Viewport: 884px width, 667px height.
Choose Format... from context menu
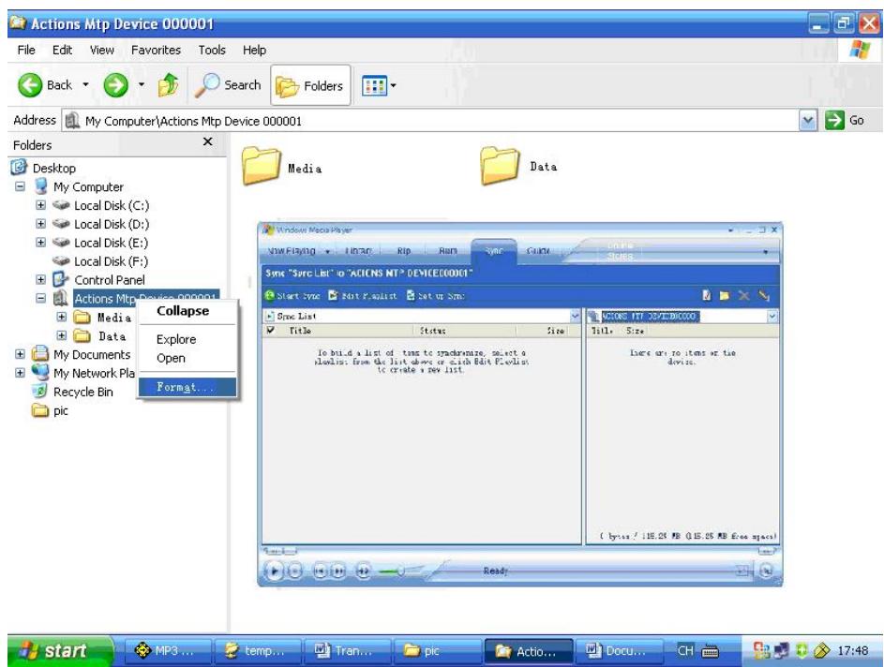187,387
